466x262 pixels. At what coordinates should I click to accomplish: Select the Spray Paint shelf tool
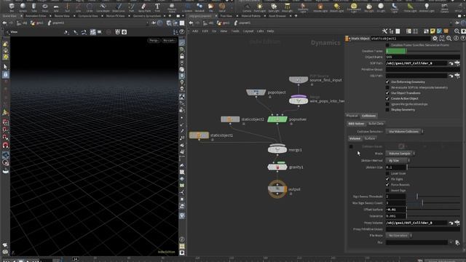pyautogui.click(x=144, y=7)
